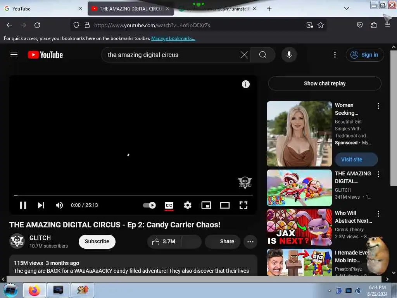
Task: Open picture-in-picture from address bar
Action: point(309,25)
